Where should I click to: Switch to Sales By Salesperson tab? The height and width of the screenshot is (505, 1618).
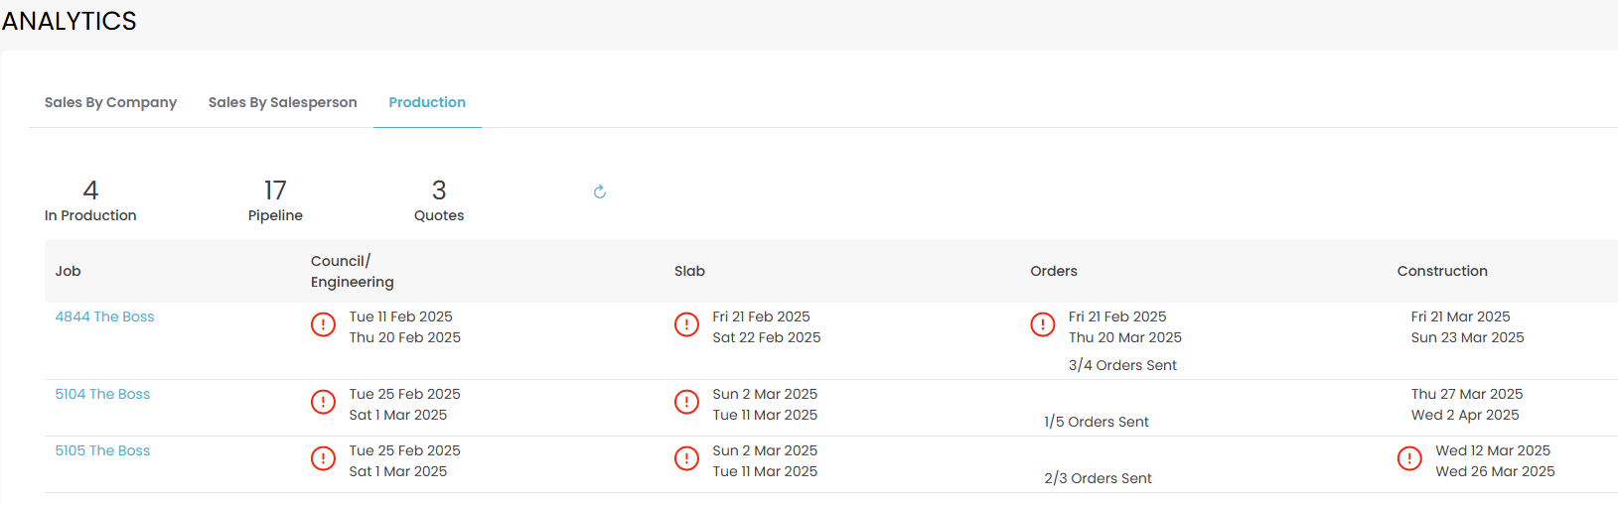click(282, 102)
